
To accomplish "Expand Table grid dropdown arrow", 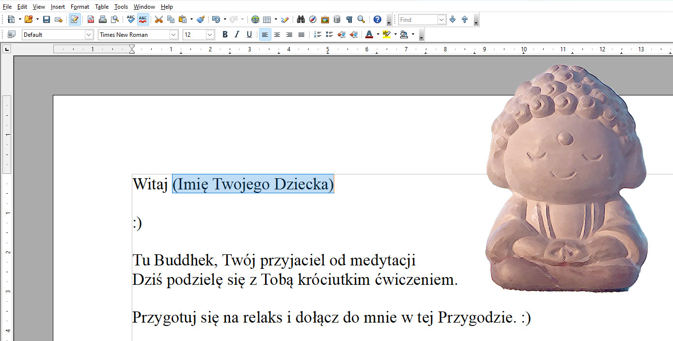I will [276, 19].
